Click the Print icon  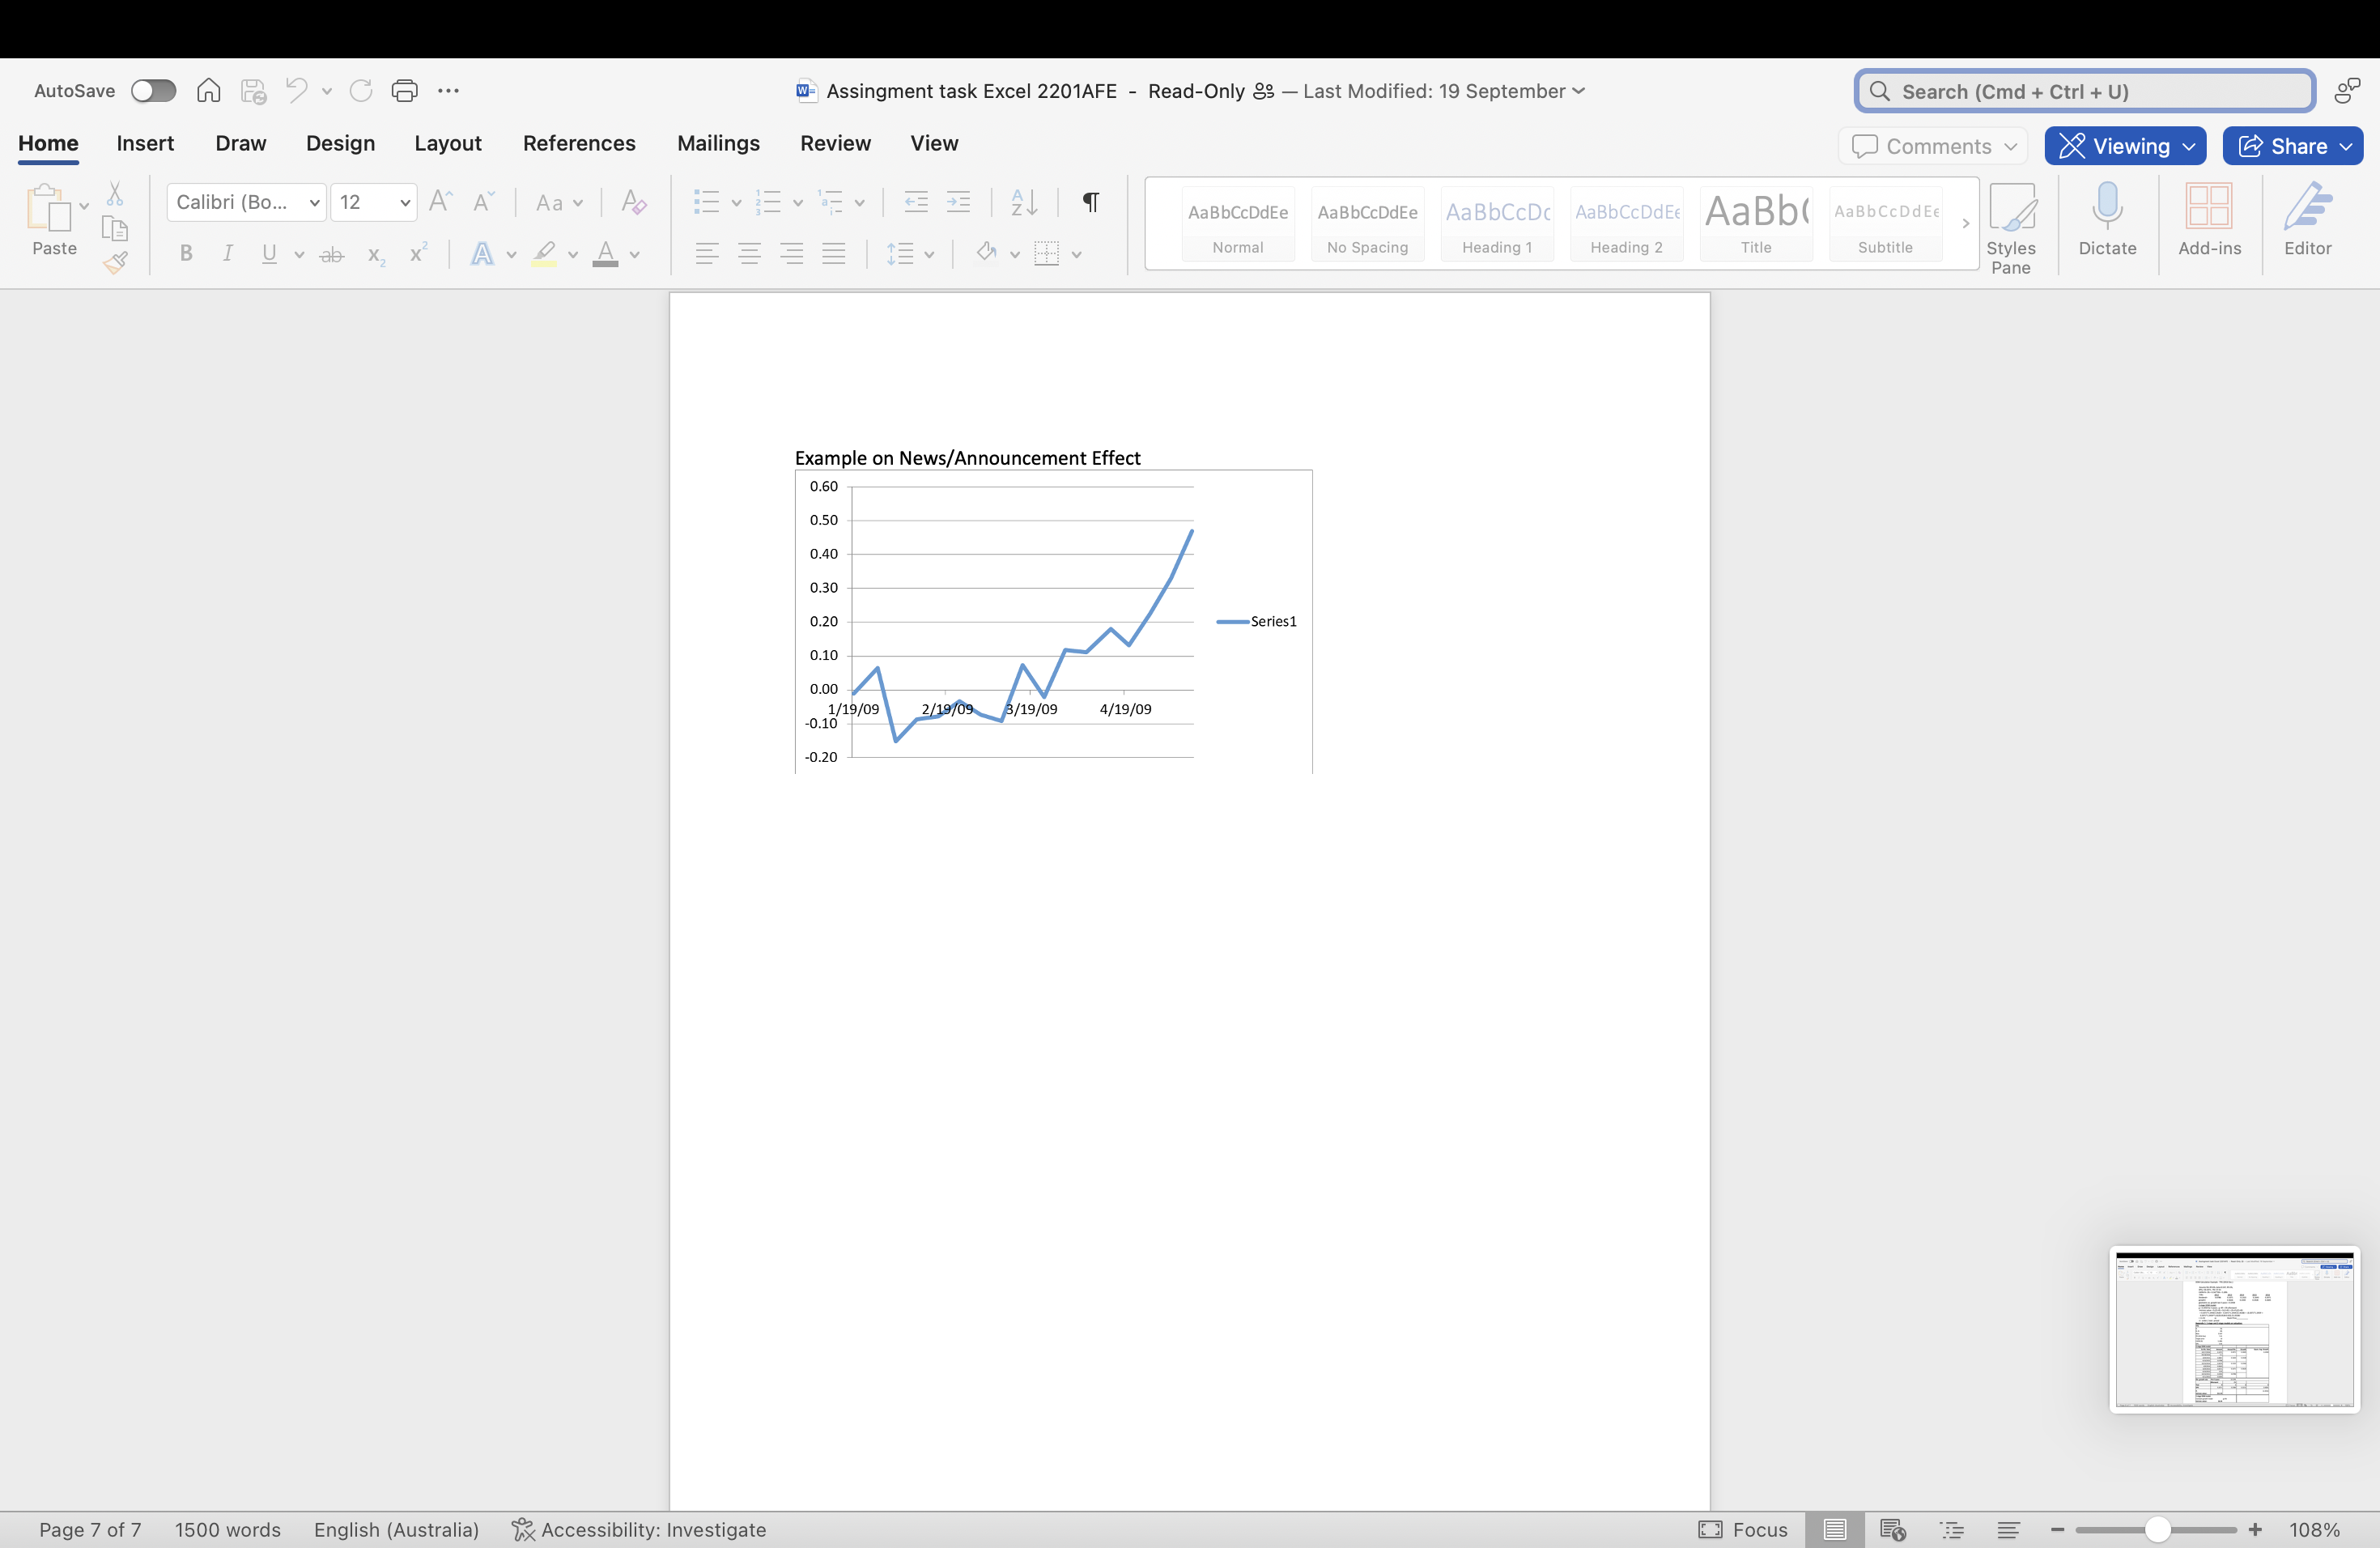[x=405, y=90]
